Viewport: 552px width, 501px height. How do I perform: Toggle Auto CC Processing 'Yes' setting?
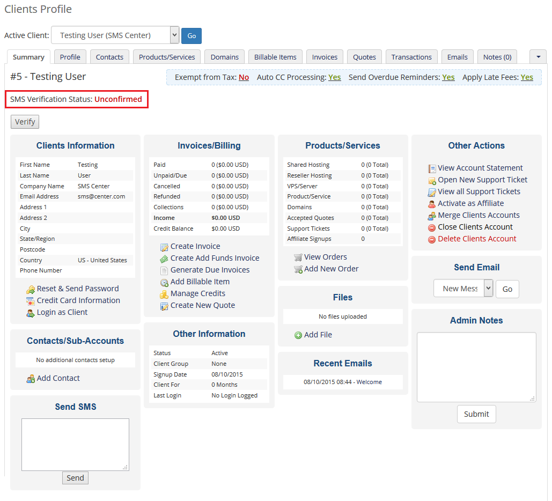334,77
